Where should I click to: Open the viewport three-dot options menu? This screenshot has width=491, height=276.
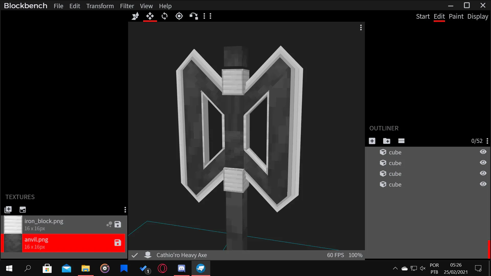tap(361, 27)
